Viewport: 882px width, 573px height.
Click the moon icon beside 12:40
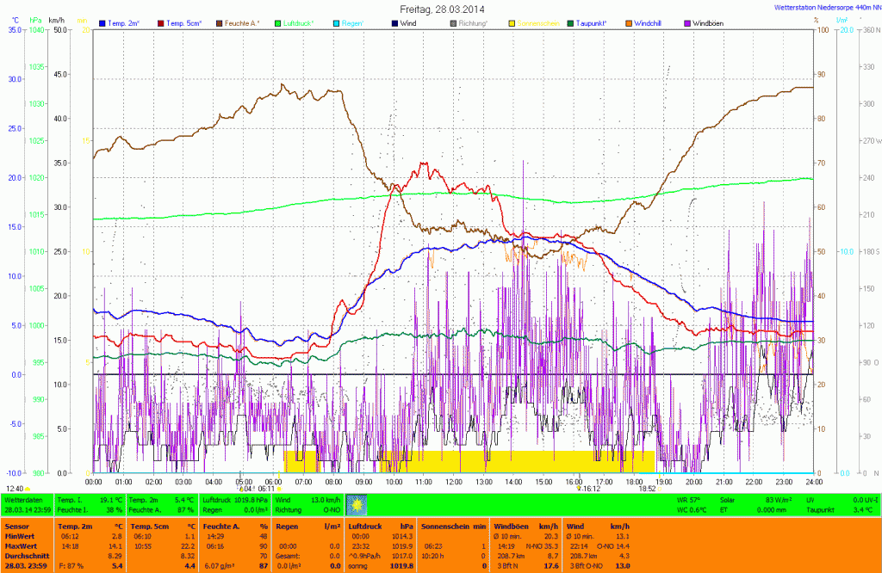pos(28,488)
